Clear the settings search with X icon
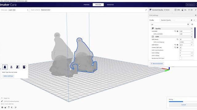The image size is (197, 110). (x=188, y=24)
